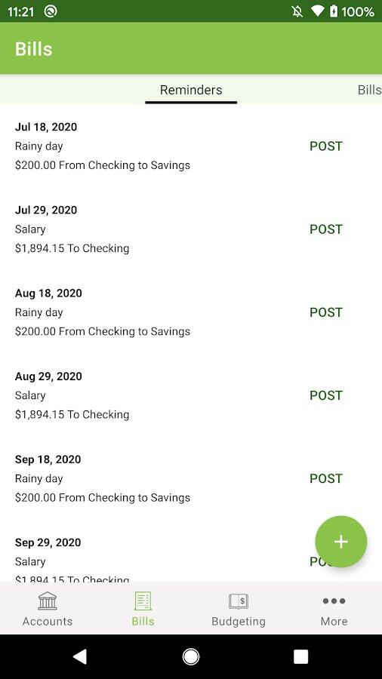The image size is (382, 679).
Task: Switch to the Reminders tab
Action: pos(191,90)
